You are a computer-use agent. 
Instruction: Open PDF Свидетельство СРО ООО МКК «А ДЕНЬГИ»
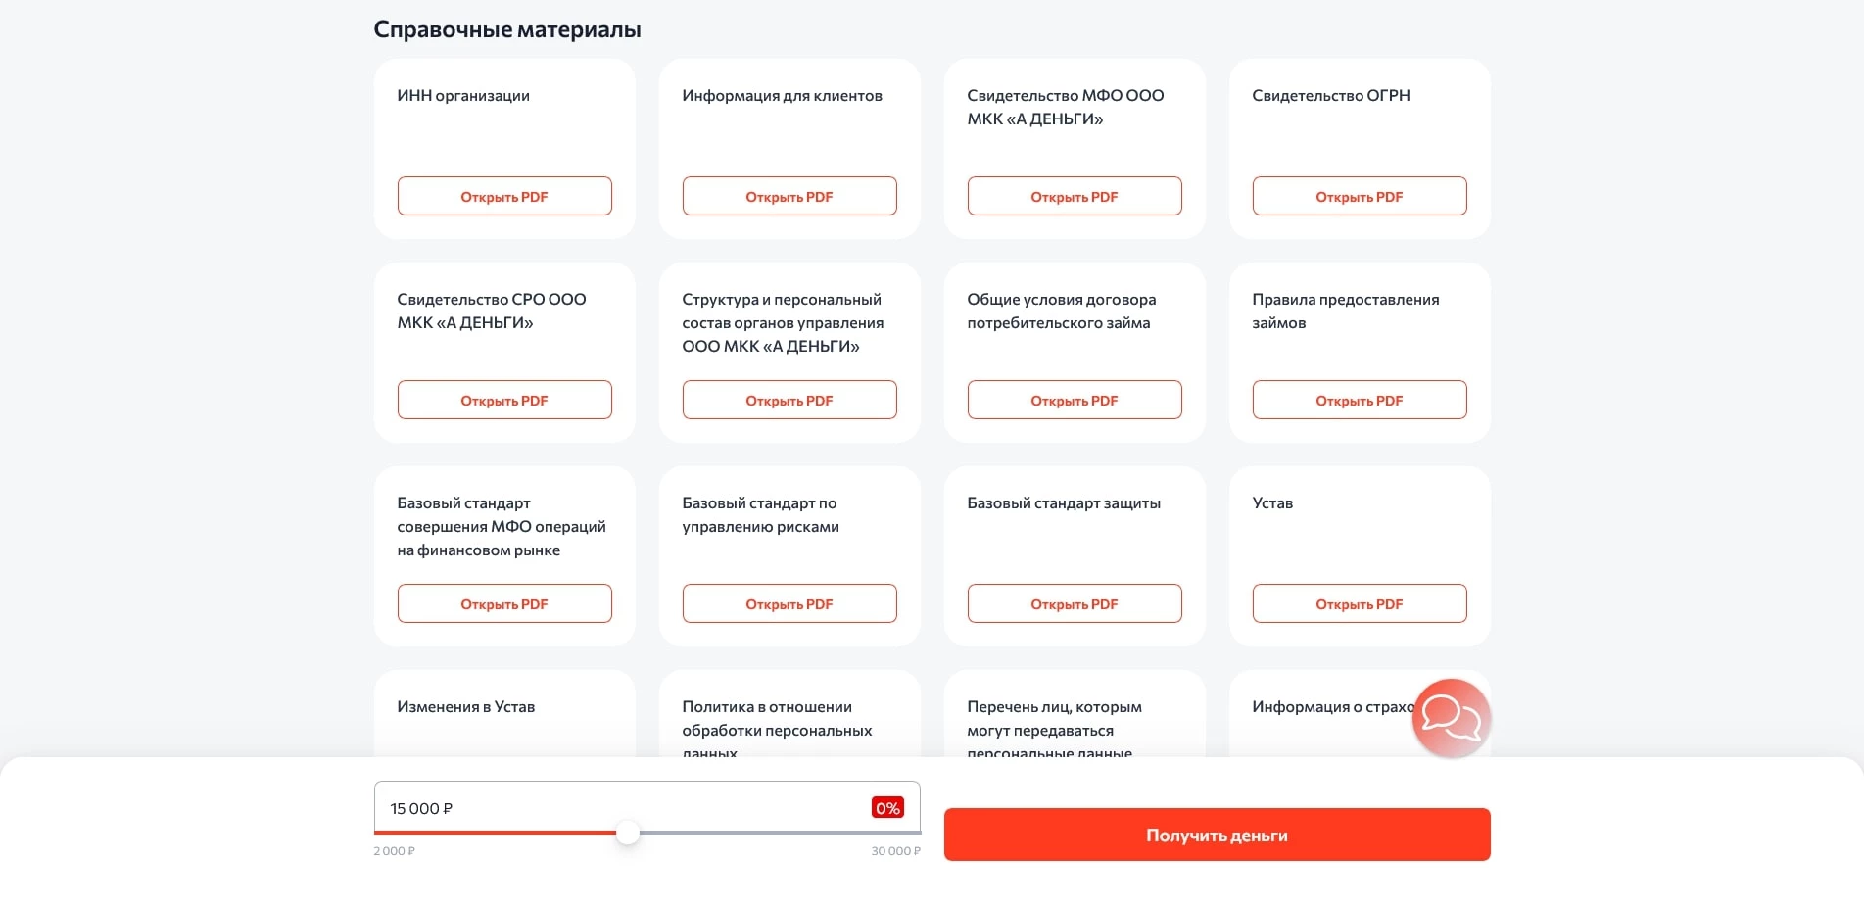click(x=503, y=400)
